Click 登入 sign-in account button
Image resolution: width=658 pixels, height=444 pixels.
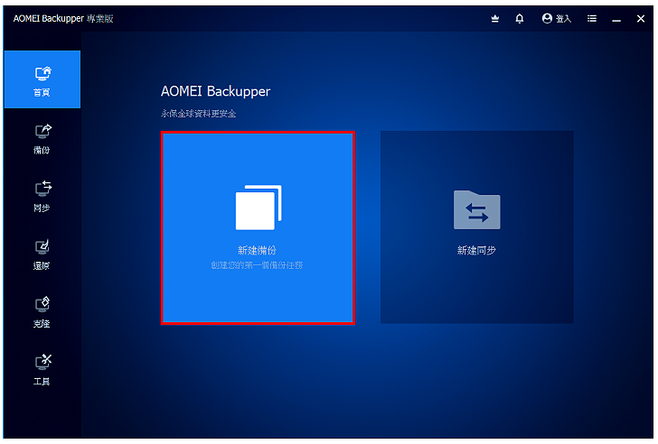(557, 19)
